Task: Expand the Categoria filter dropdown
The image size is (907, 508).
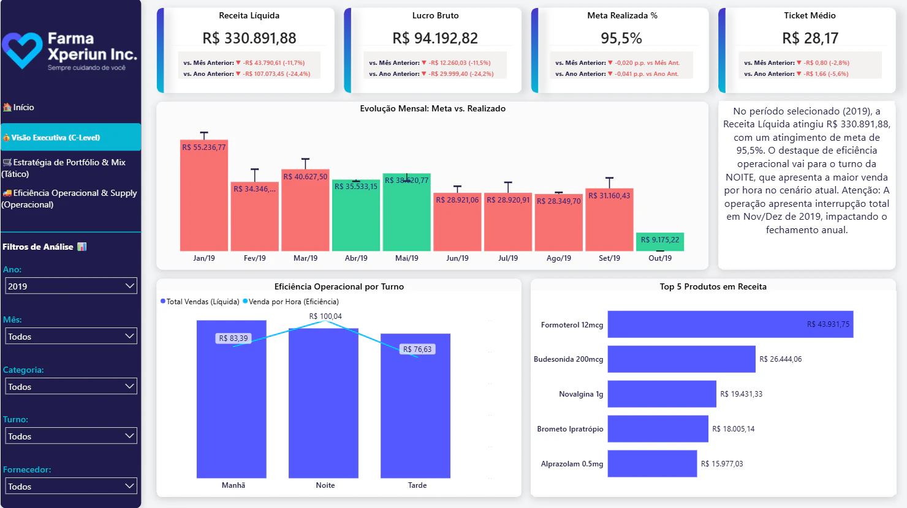Action: click(x=71, y=386)
